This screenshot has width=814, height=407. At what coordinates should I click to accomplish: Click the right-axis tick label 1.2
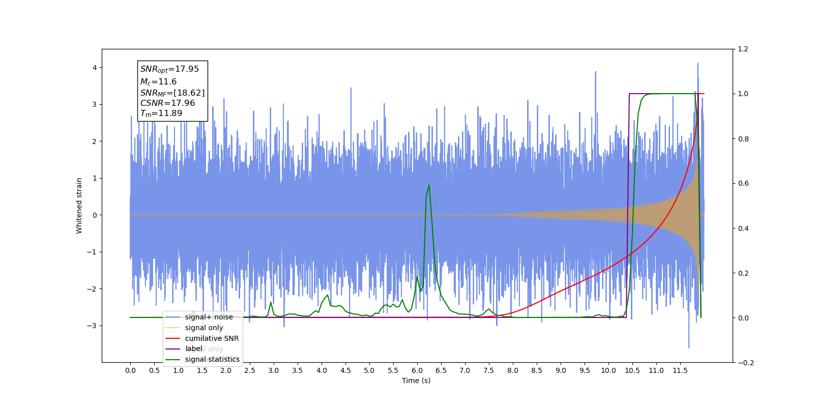(x=743, y=49)
